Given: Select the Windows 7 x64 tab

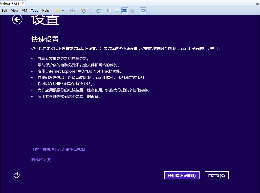Looking at the screenshot, I should [x=10, y=4].
